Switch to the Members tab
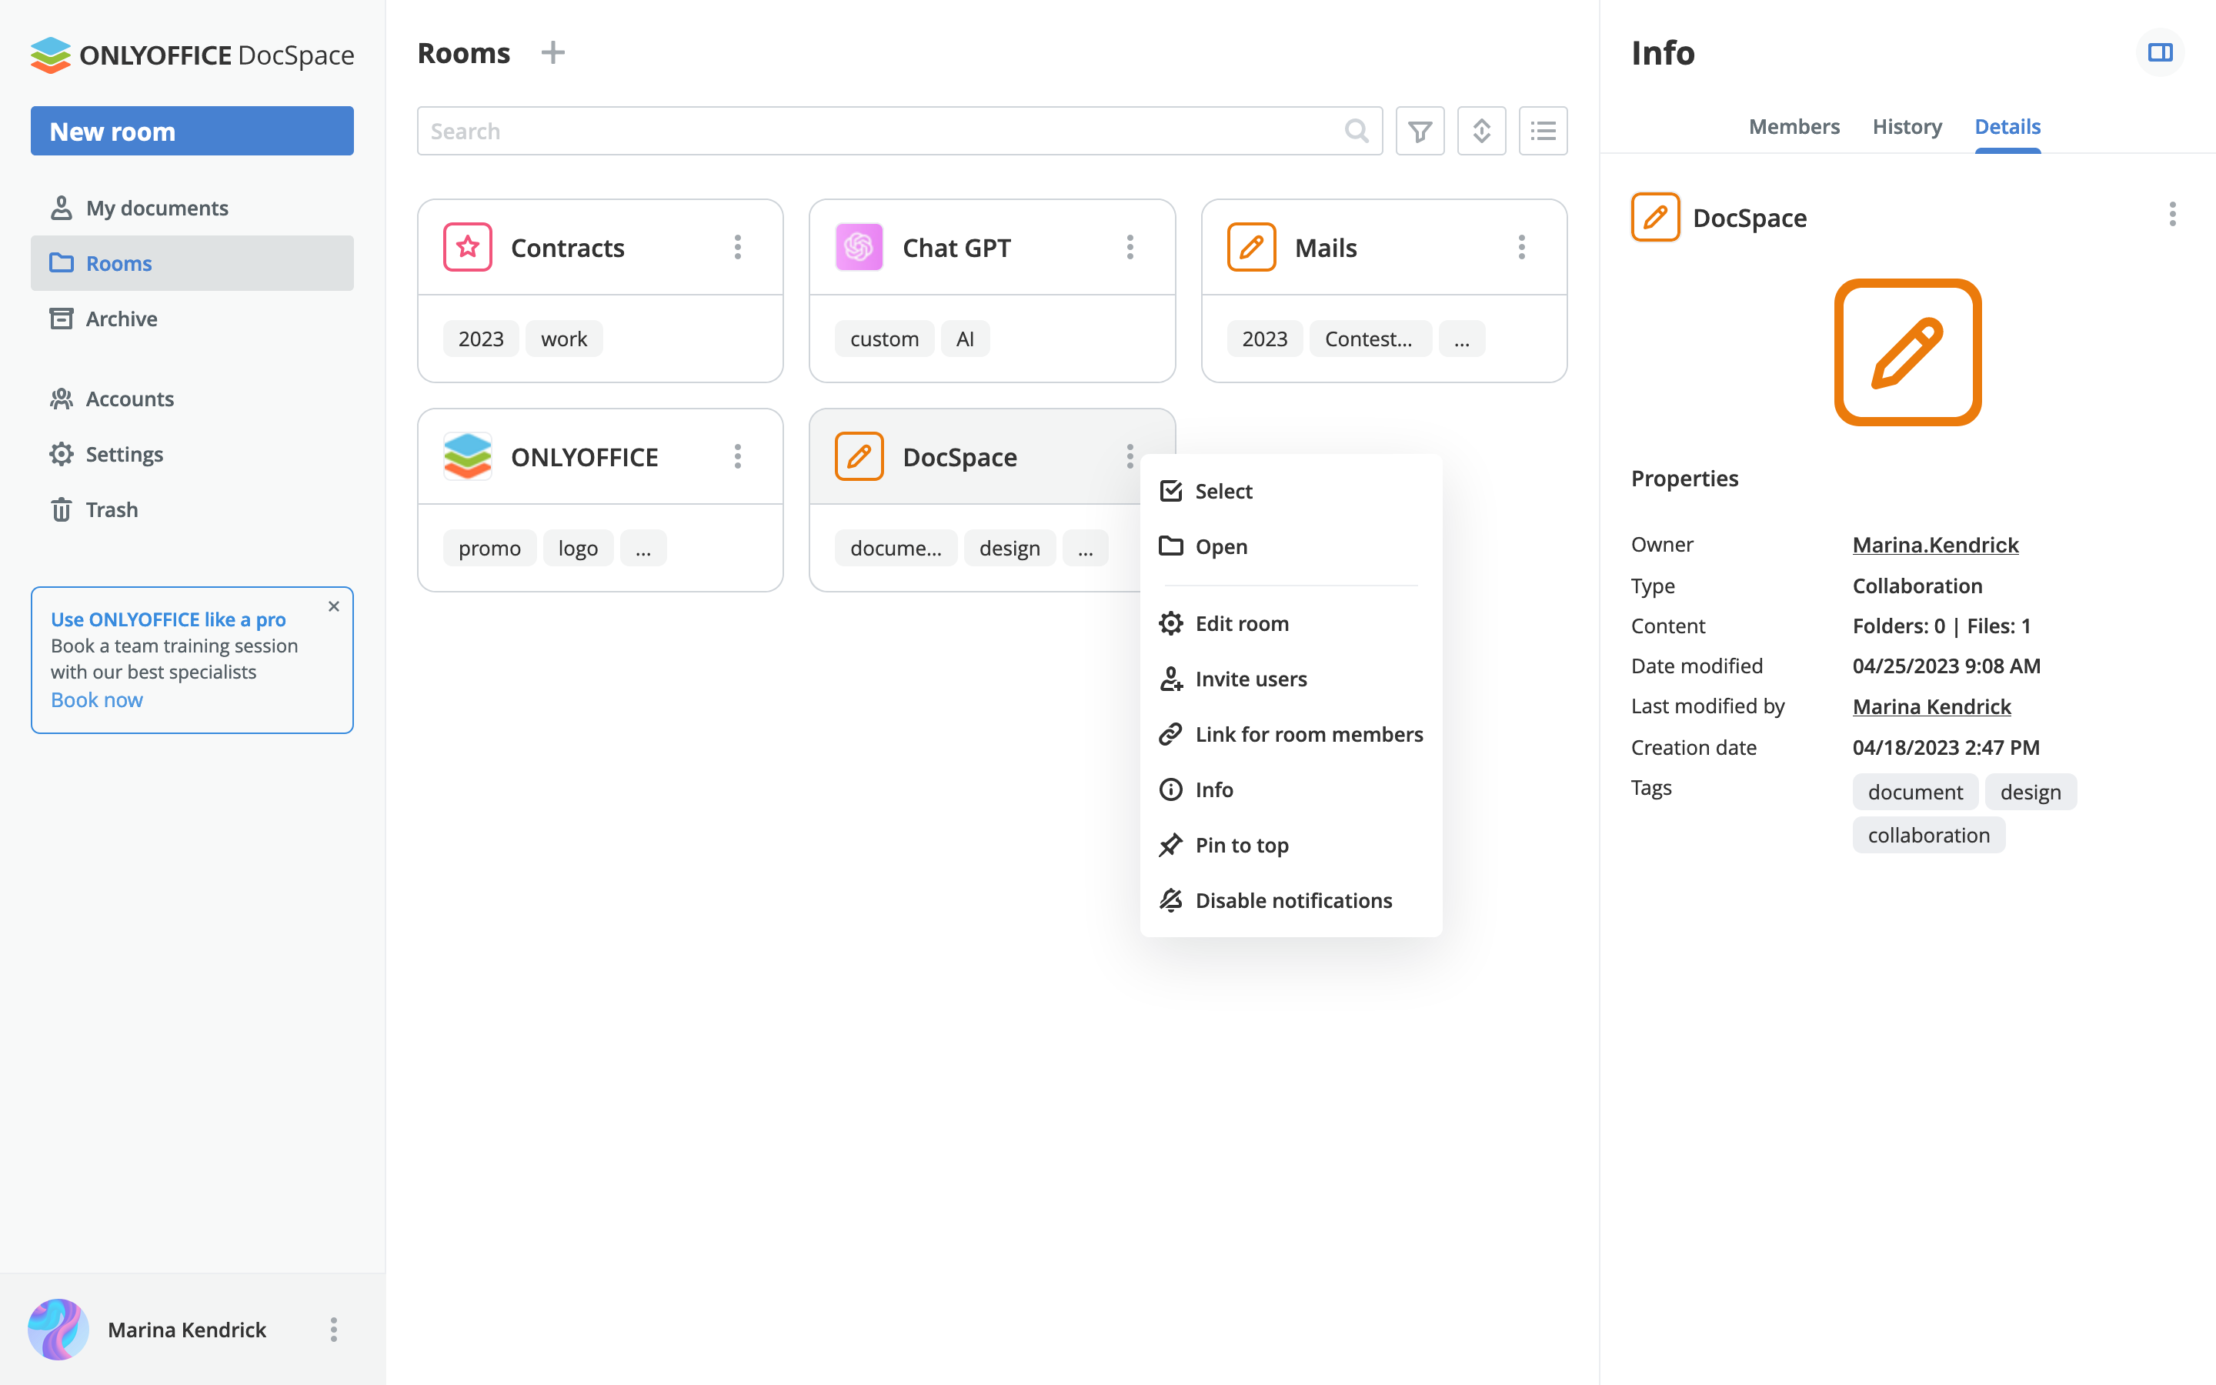The image size is (2216, 1385). pyautogui.click(x=1793, y=126)
